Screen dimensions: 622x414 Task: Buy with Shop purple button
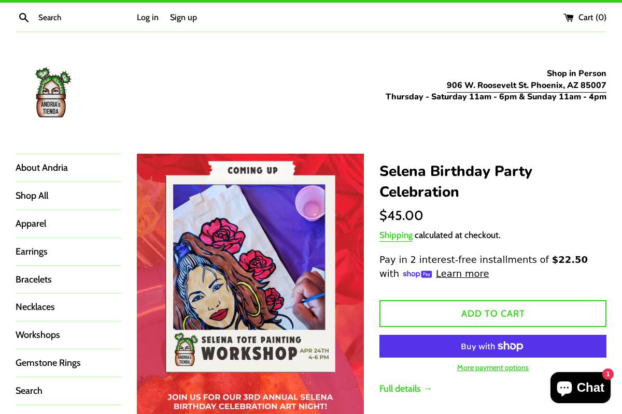[493, 346]
